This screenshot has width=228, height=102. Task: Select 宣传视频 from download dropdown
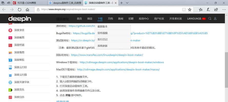click(113, 33)
